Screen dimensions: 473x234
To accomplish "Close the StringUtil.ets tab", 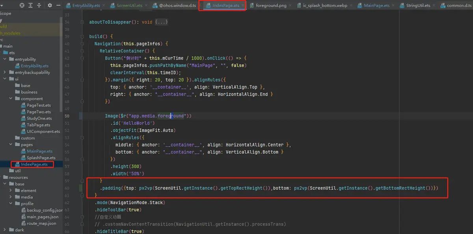I will [x=435, y=6].
